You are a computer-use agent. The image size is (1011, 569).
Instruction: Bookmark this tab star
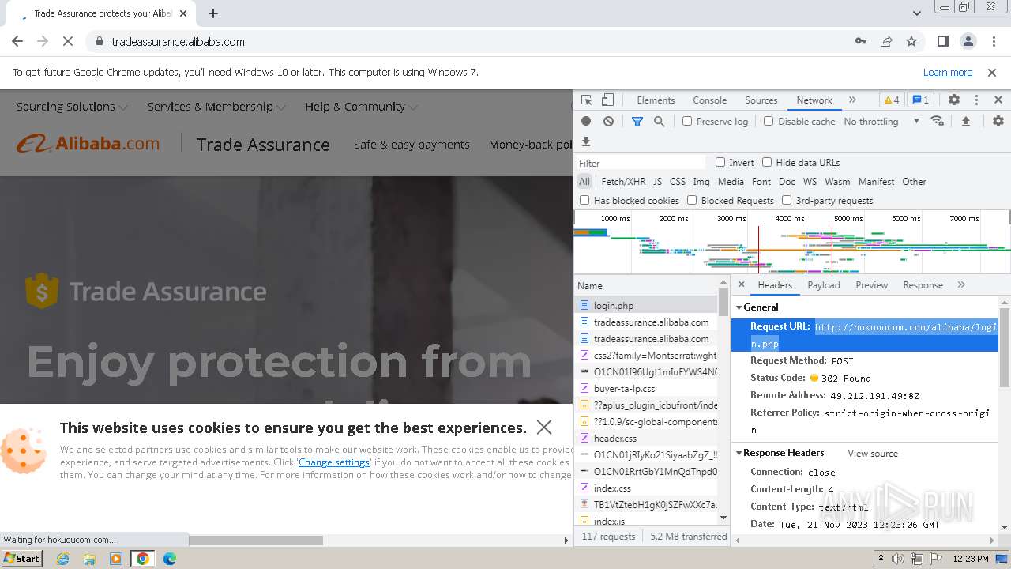(911, 41)
